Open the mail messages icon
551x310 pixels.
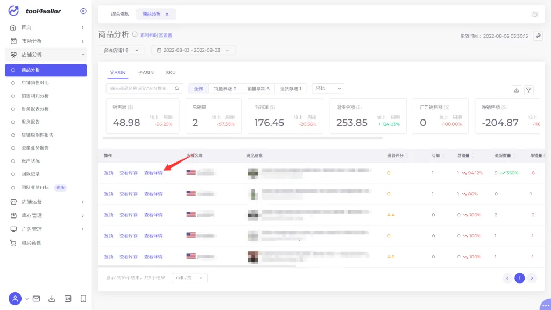pos(36,299)
